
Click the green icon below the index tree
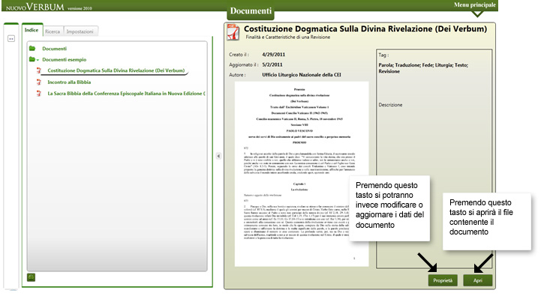click(31, 277)
